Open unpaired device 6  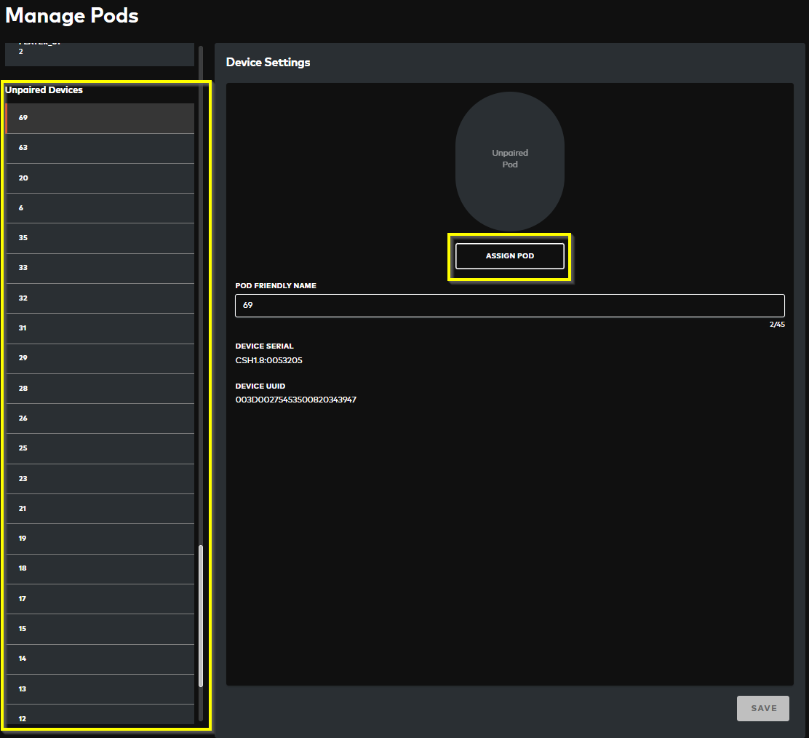(x=100, y=208)
